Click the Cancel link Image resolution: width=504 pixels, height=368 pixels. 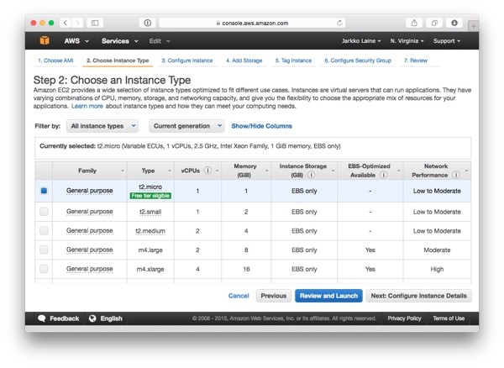[x=239, y=296]
